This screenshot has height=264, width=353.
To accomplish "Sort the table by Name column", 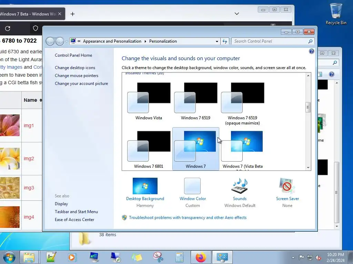I will [33, 100].
